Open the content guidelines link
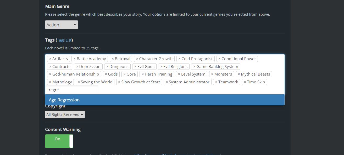The image size is (344, 155). point(177,154)
